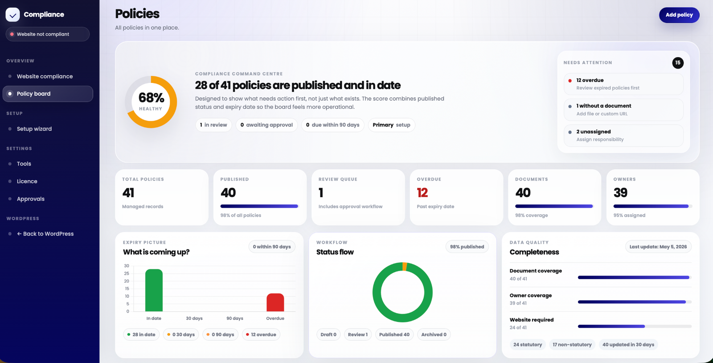Click the Document coverage progress bar
713x363 pixels.
(635, 277)
